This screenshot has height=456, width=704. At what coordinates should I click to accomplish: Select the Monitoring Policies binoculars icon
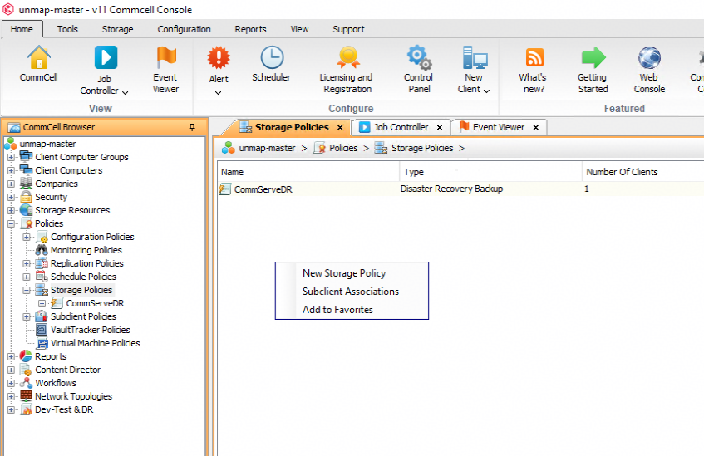point(42,250)
